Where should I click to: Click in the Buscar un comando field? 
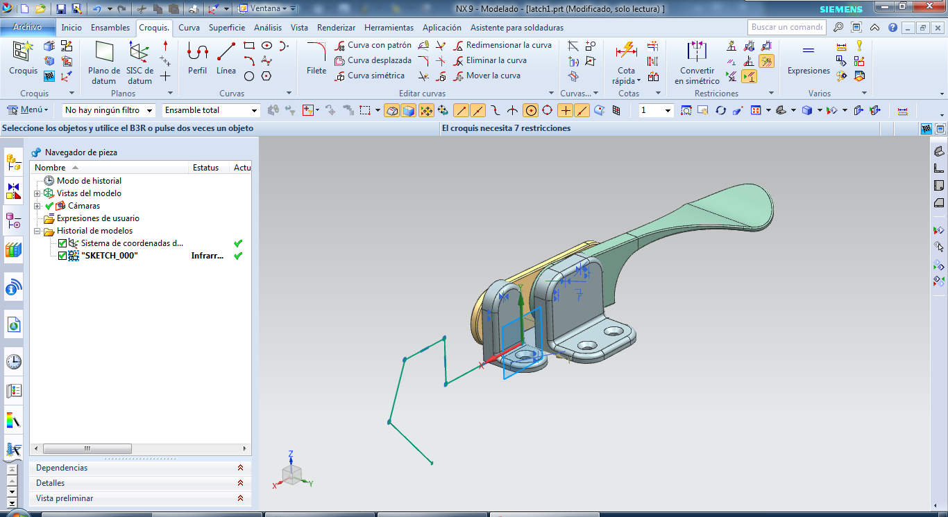click(787, 27)
